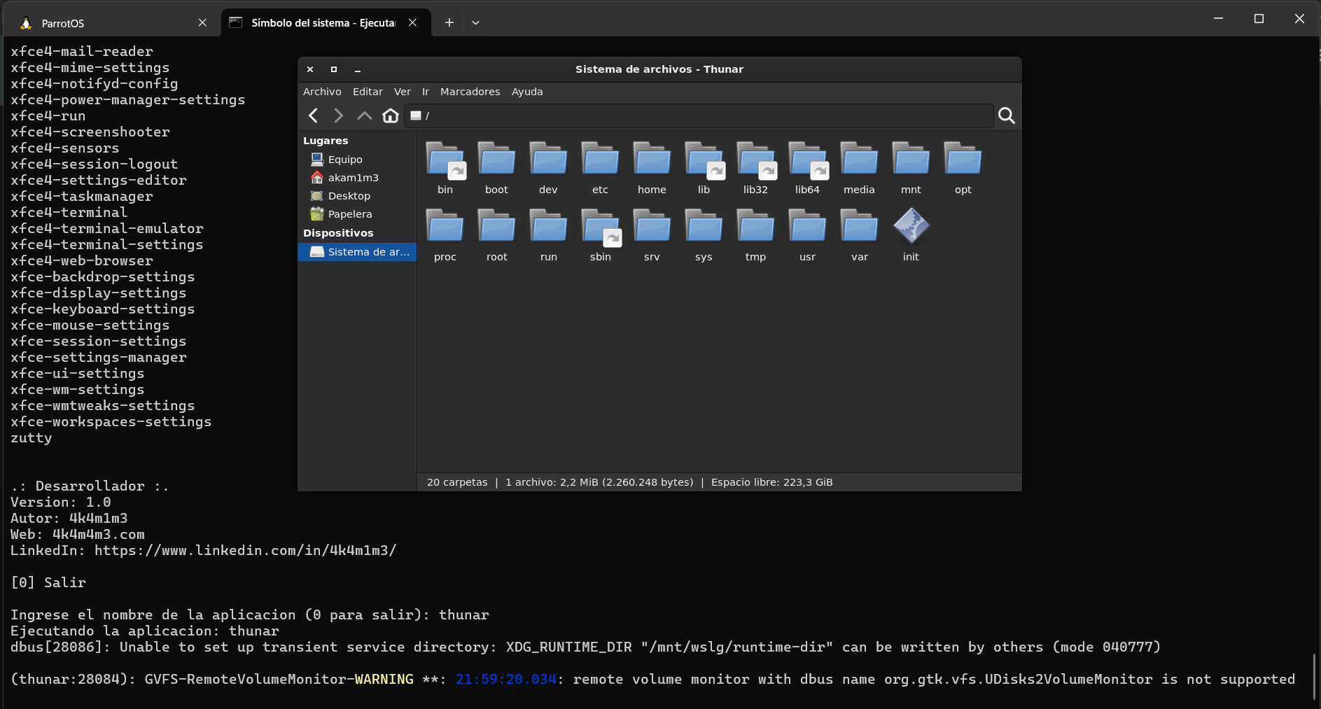The image size is (1321, 709).
Task: Select the srv folder
Action: click(x=652, y=236)
